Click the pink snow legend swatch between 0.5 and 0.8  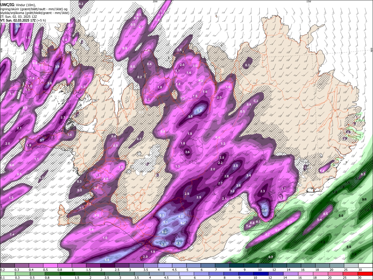point(50,265)
